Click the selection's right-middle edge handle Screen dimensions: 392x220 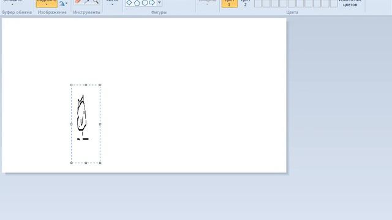pos(100,124)
